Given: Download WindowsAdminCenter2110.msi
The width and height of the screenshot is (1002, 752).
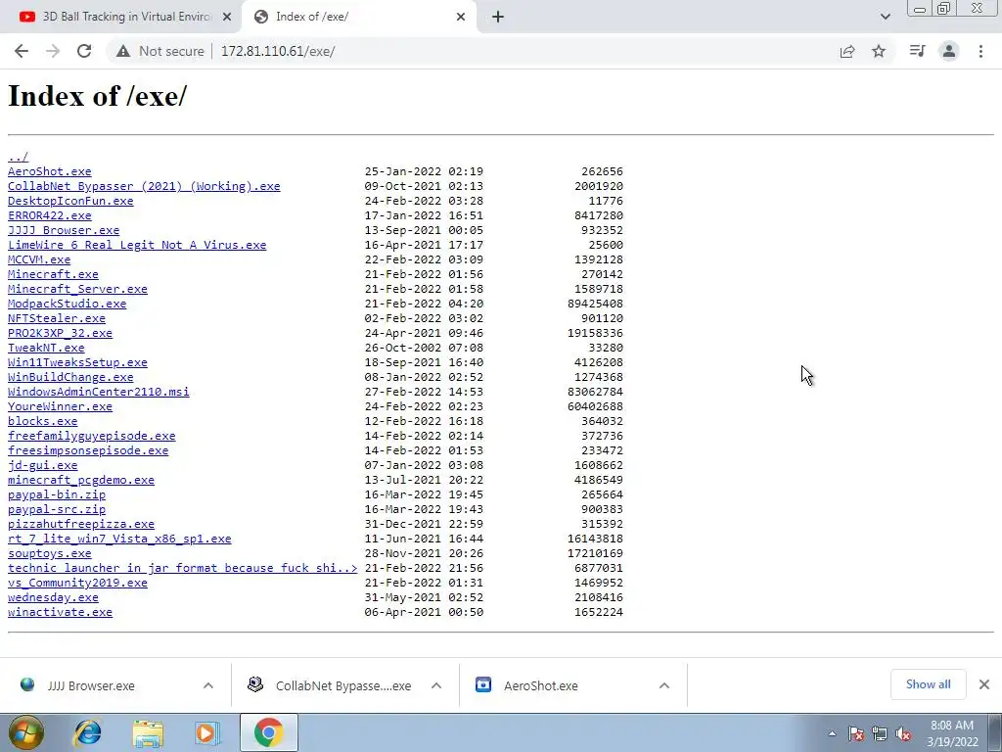Looking at the screenshot, I should click(99, 392).
